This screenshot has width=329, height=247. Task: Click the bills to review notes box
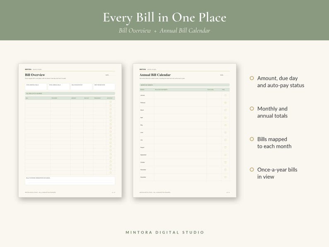(x=70, y=181)
